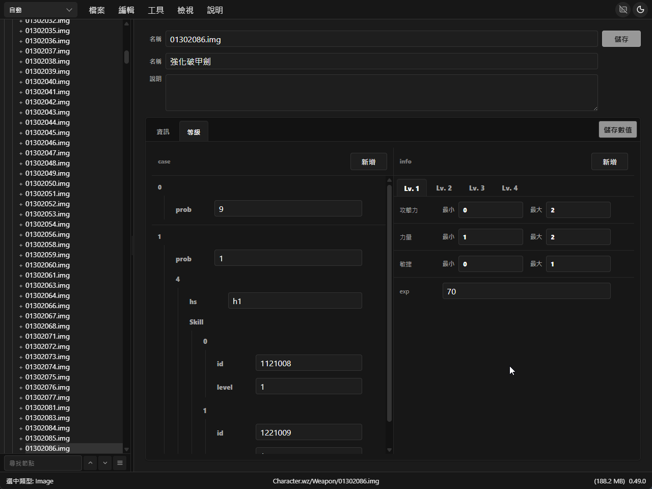Click status path Character.wz/Weapon/01302086.img
The image size is (652, 489).
[x=326, y=481]
